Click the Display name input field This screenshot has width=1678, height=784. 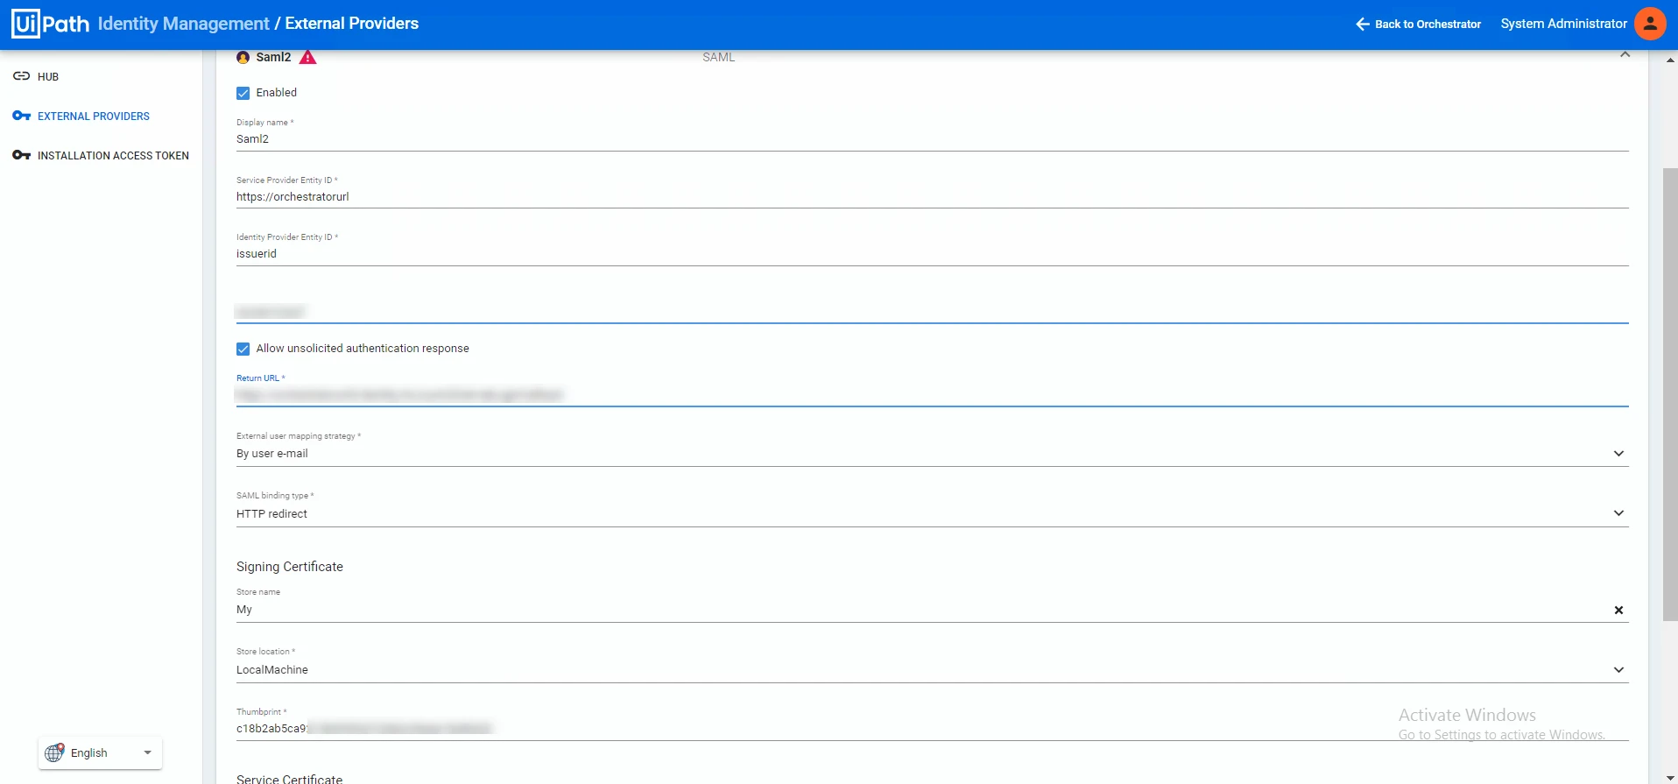click(x=932, y=139)
